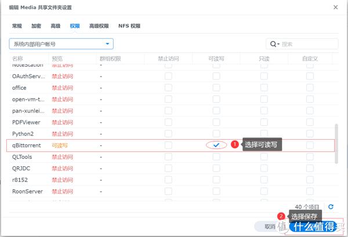The height and width of the screenshot is (237, 348).
Task: Select the QLTools row name
Action: [22, 156]
